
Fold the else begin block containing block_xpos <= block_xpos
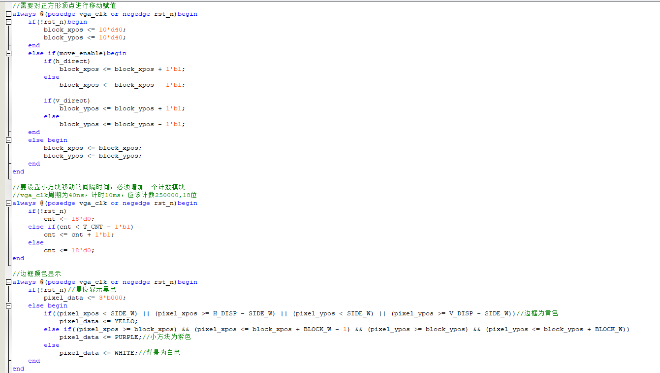click(x=8, y=140)
